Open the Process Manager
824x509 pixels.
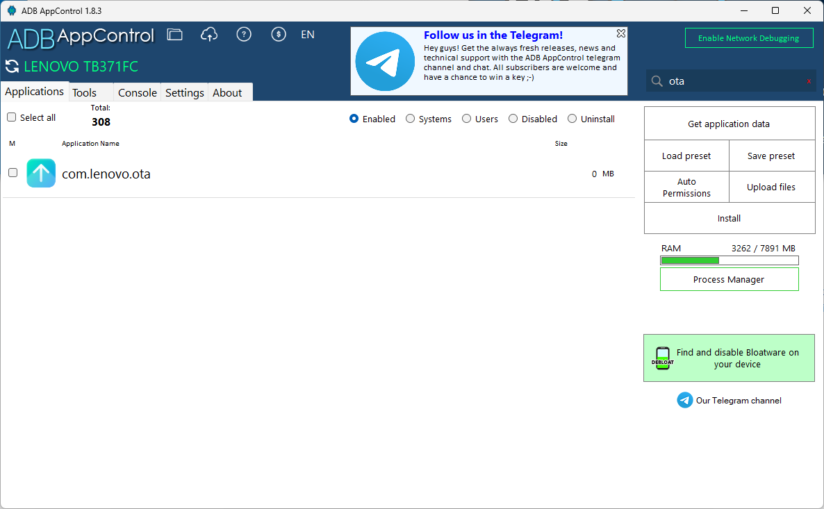coord(729,279)
